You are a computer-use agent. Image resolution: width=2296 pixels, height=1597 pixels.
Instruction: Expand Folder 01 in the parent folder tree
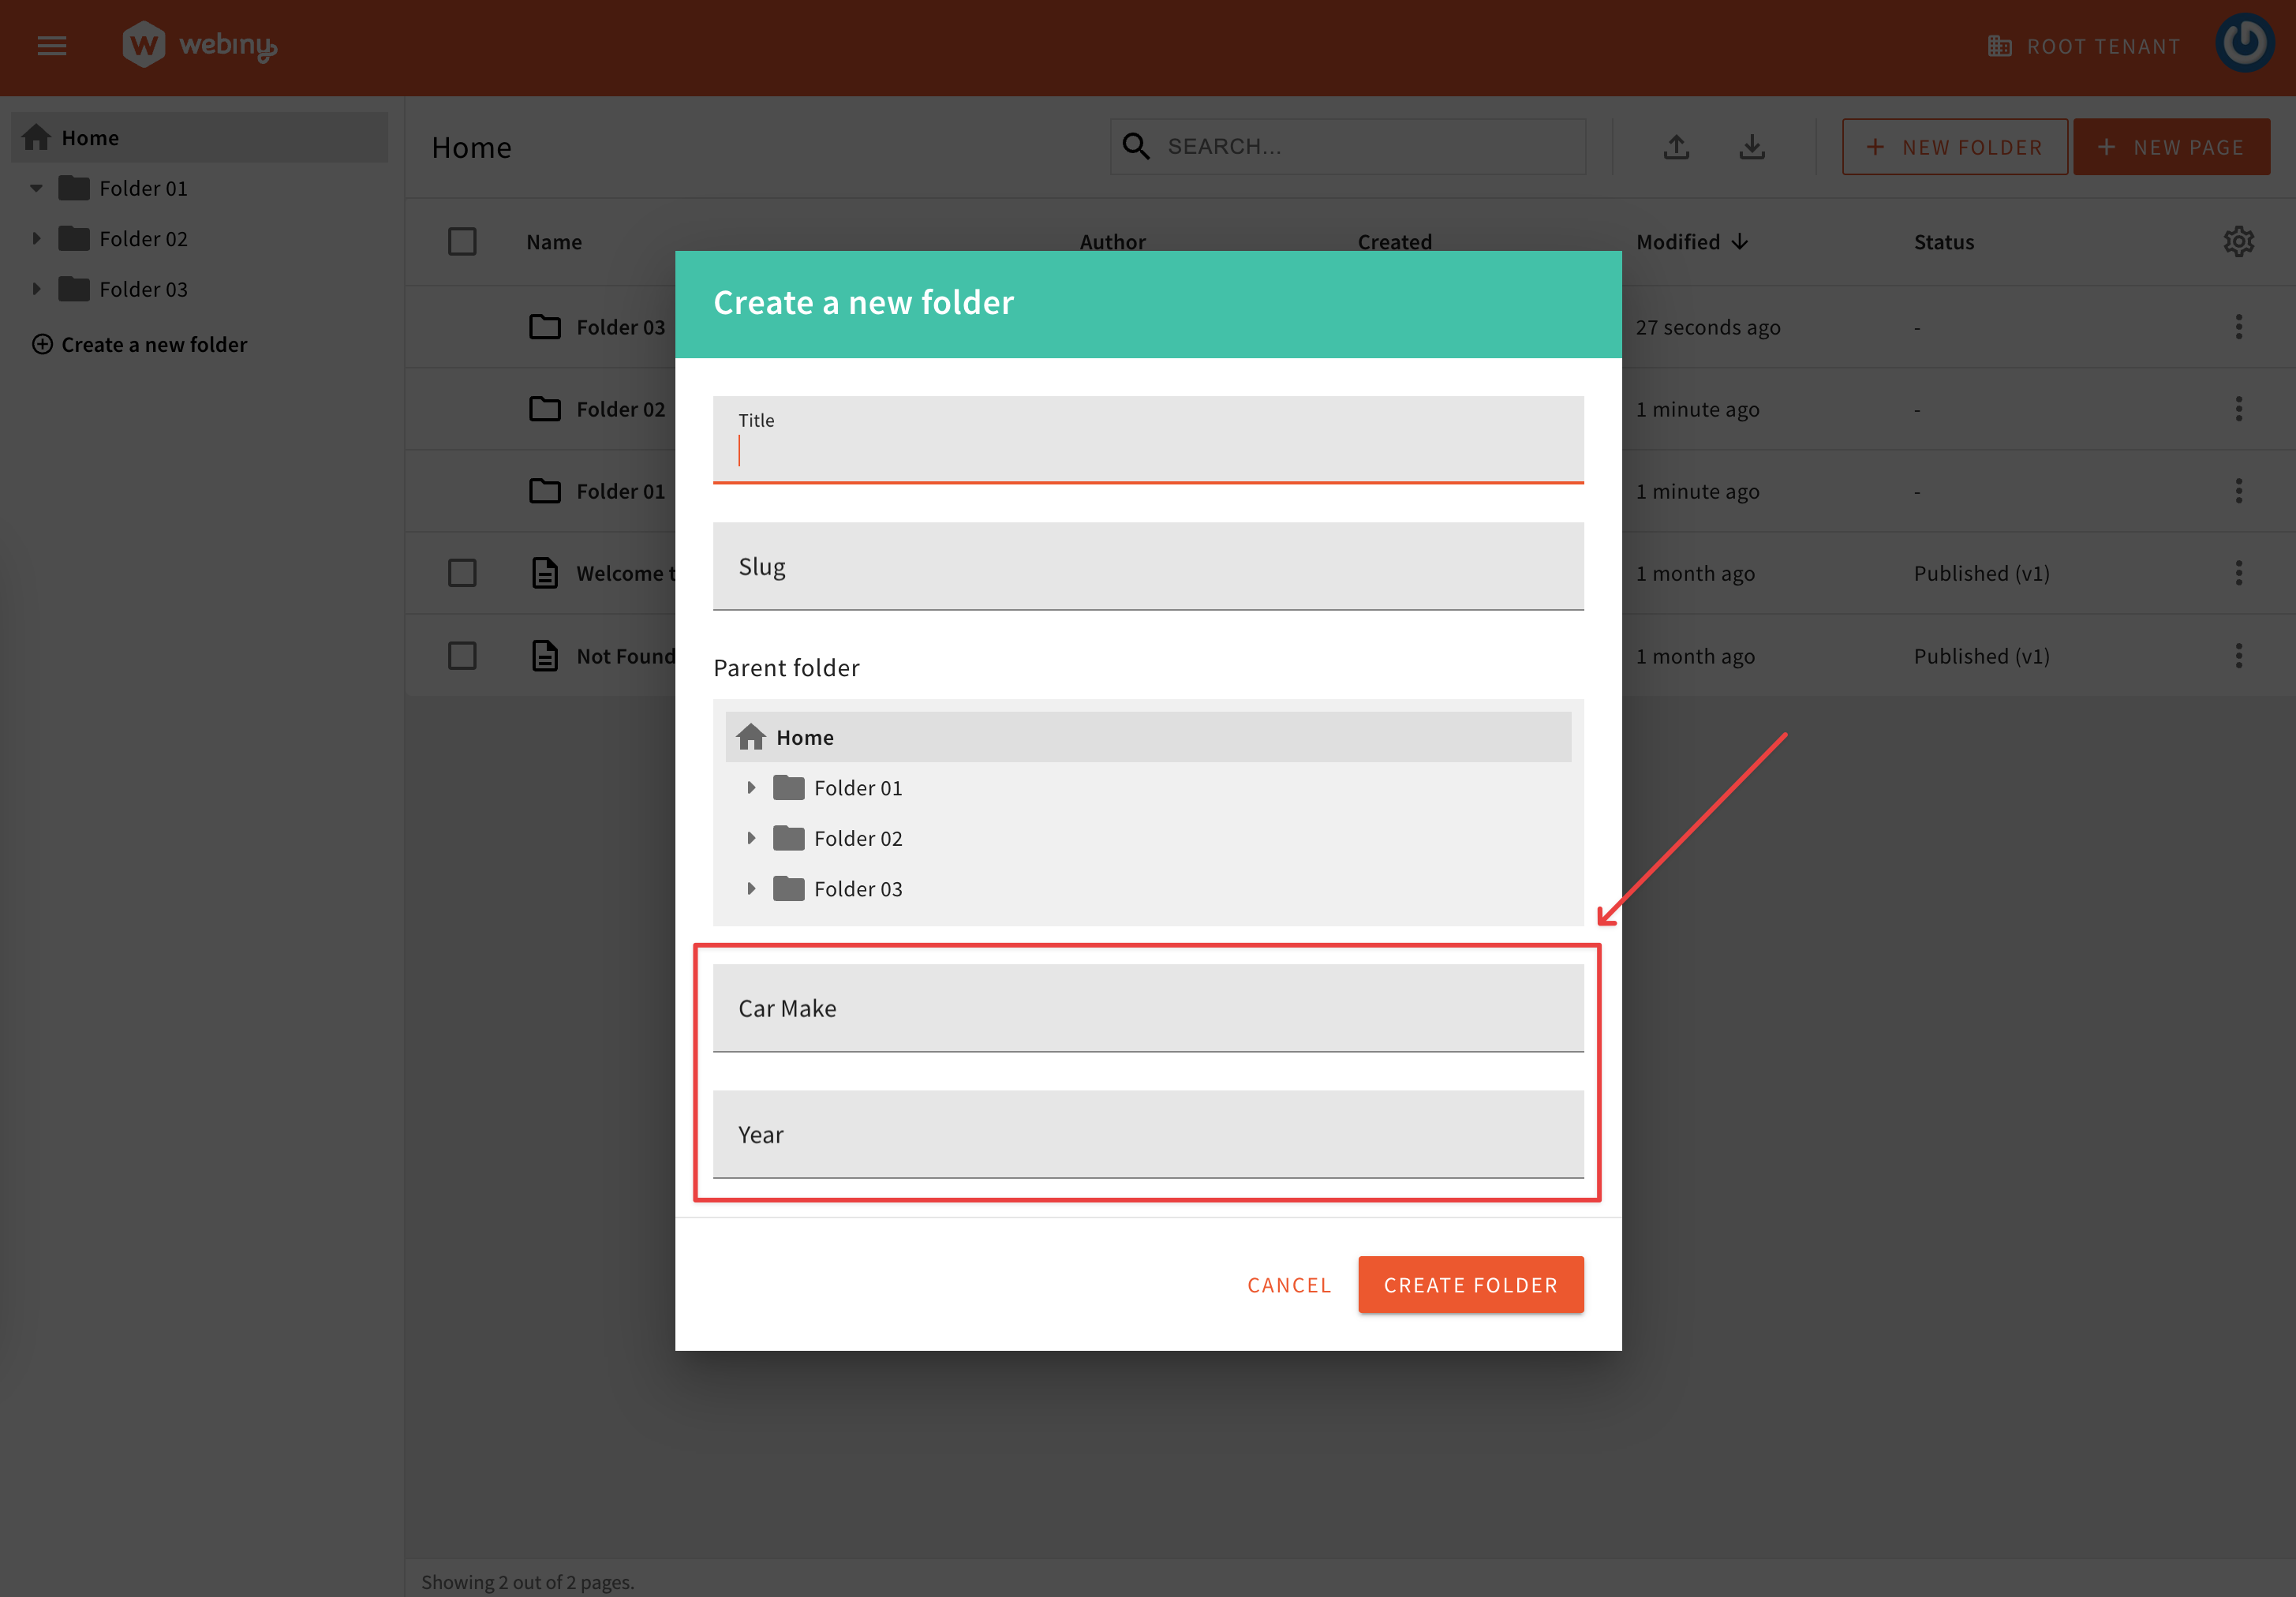[752, 787]
